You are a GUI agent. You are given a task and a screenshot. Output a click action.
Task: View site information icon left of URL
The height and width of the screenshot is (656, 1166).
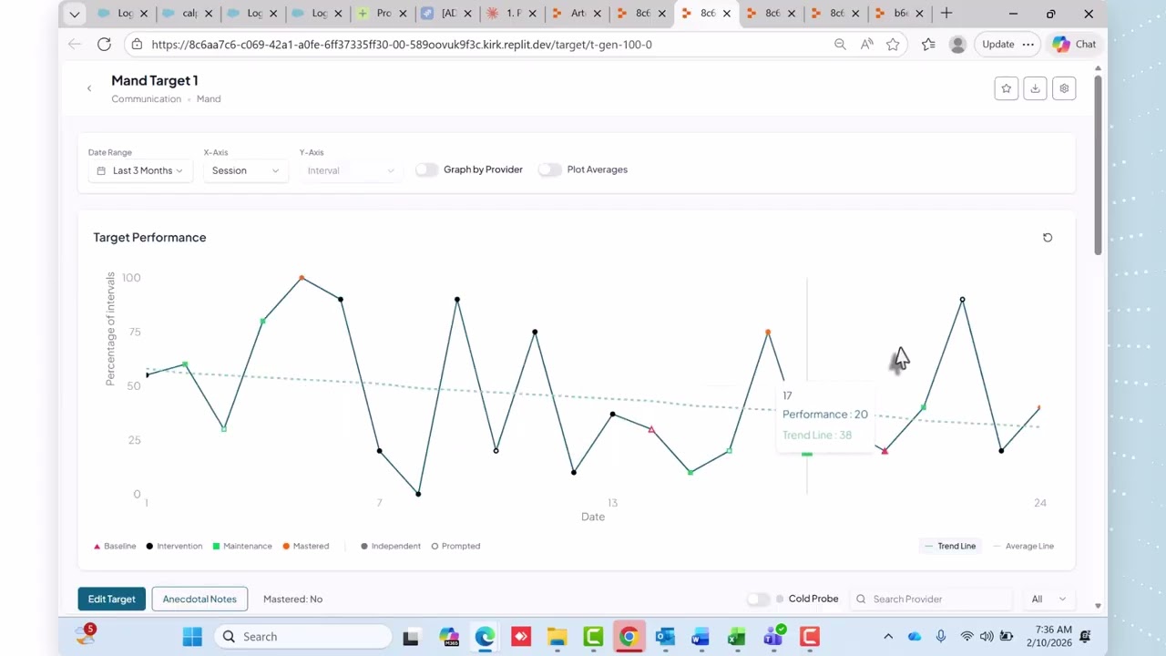coord(137,44)
